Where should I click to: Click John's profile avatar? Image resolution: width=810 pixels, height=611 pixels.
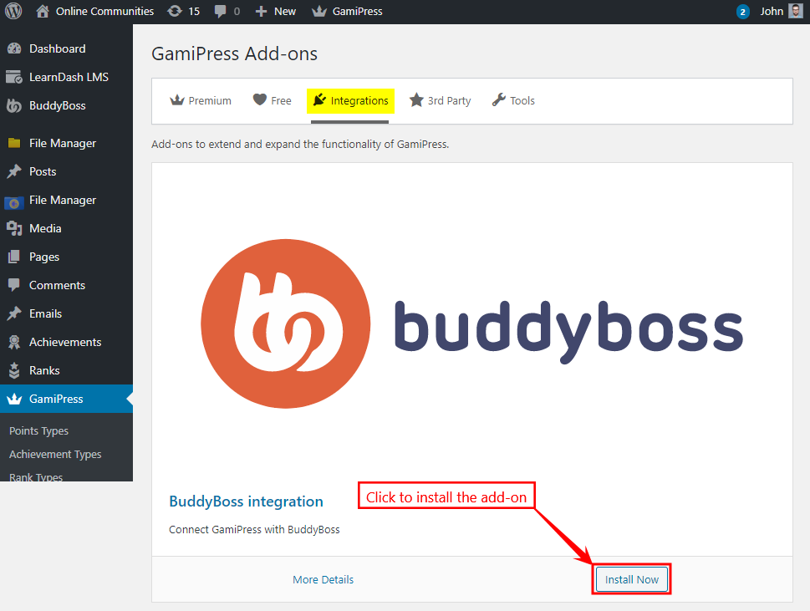pyautogui.click(x=795, y=12)
